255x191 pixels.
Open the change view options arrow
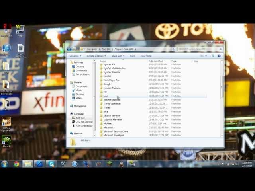coord(206,56)
